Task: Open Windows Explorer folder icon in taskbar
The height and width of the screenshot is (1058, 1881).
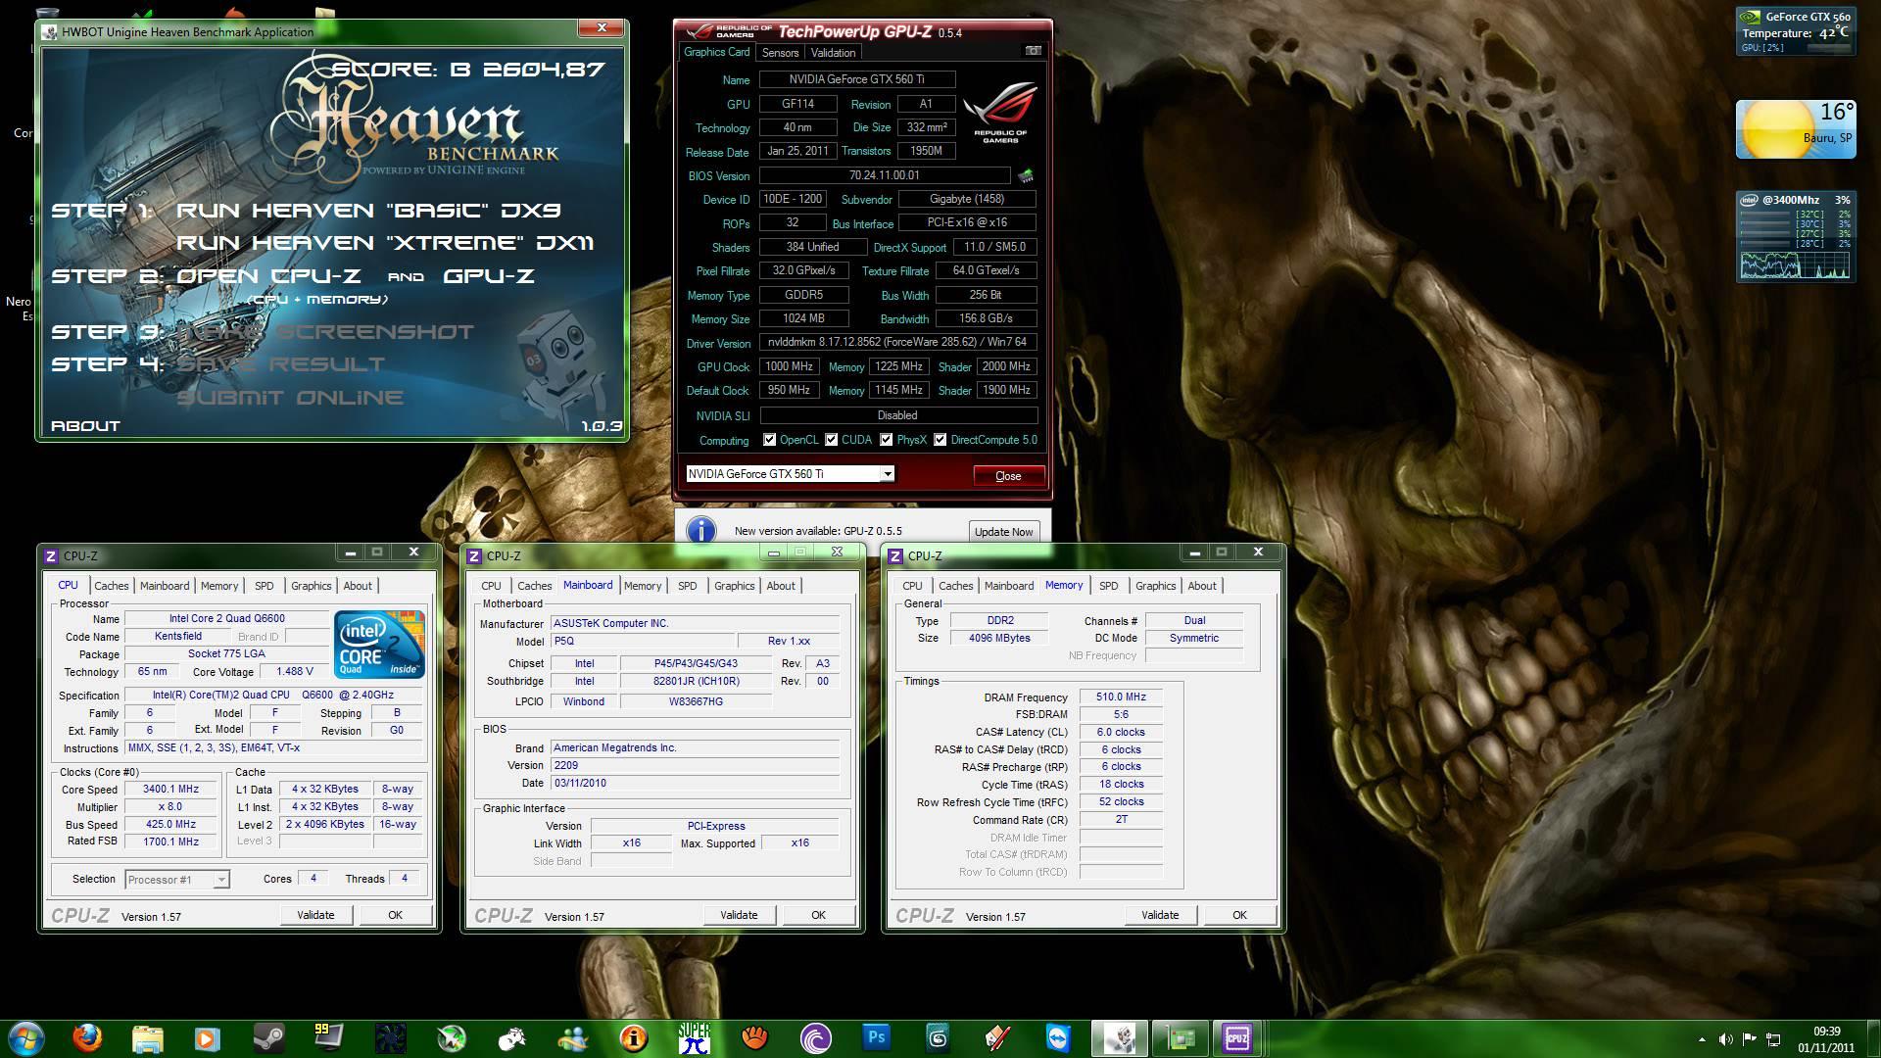Action: [147, 1037]
